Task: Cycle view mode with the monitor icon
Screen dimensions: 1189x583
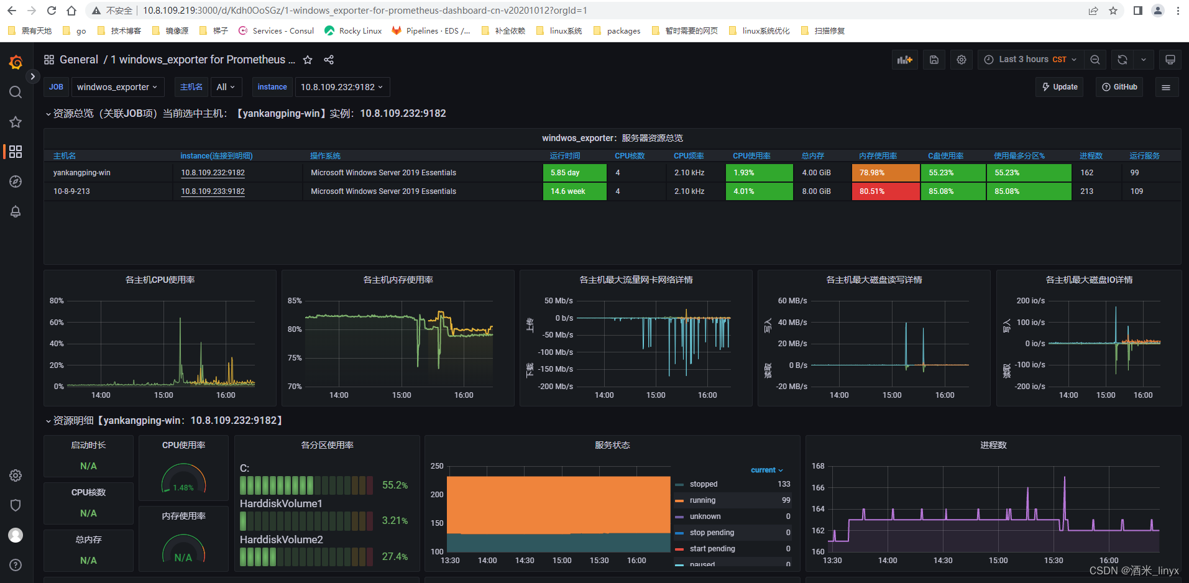Action: (1170, 60)
